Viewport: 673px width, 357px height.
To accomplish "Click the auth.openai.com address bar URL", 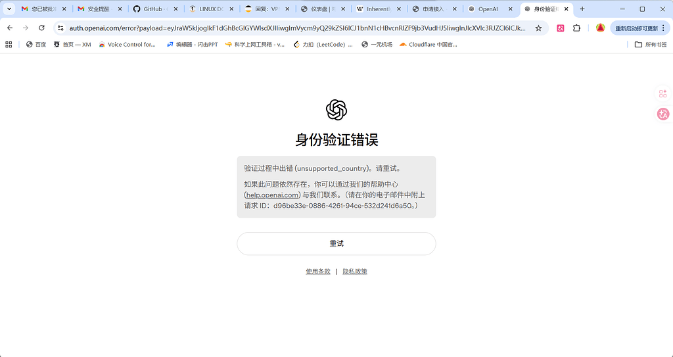I will pyautogui.click(x=297, y=28).
